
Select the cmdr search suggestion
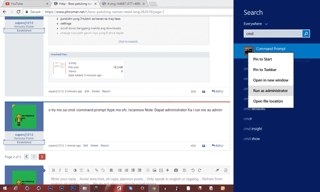(x=248, y=119)
